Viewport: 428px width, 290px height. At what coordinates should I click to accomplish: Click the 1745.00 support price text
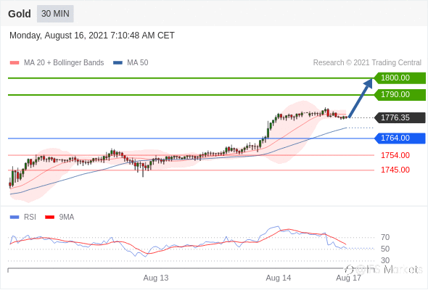[395, 170]
